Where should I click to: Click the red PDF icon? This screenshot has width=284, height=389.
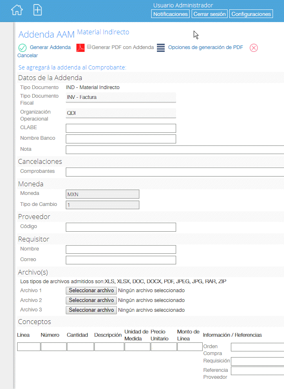pos(81,48)
